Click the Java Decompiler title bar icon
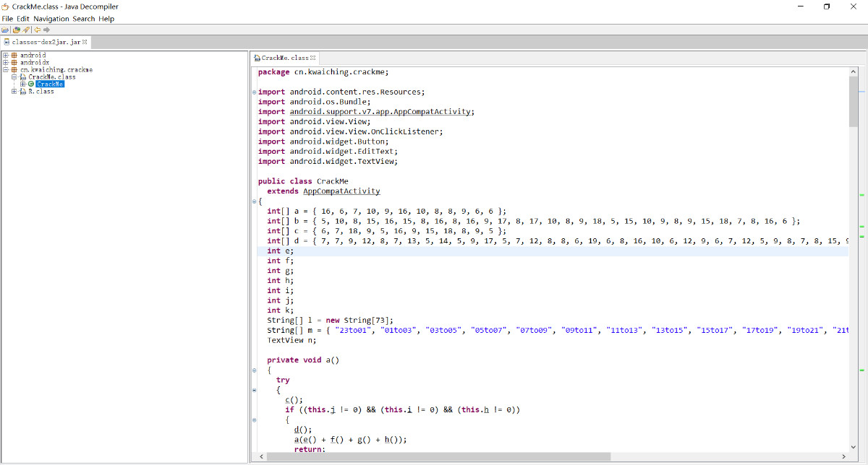Viewport: 868px width, 465px height. pos(7,6)
